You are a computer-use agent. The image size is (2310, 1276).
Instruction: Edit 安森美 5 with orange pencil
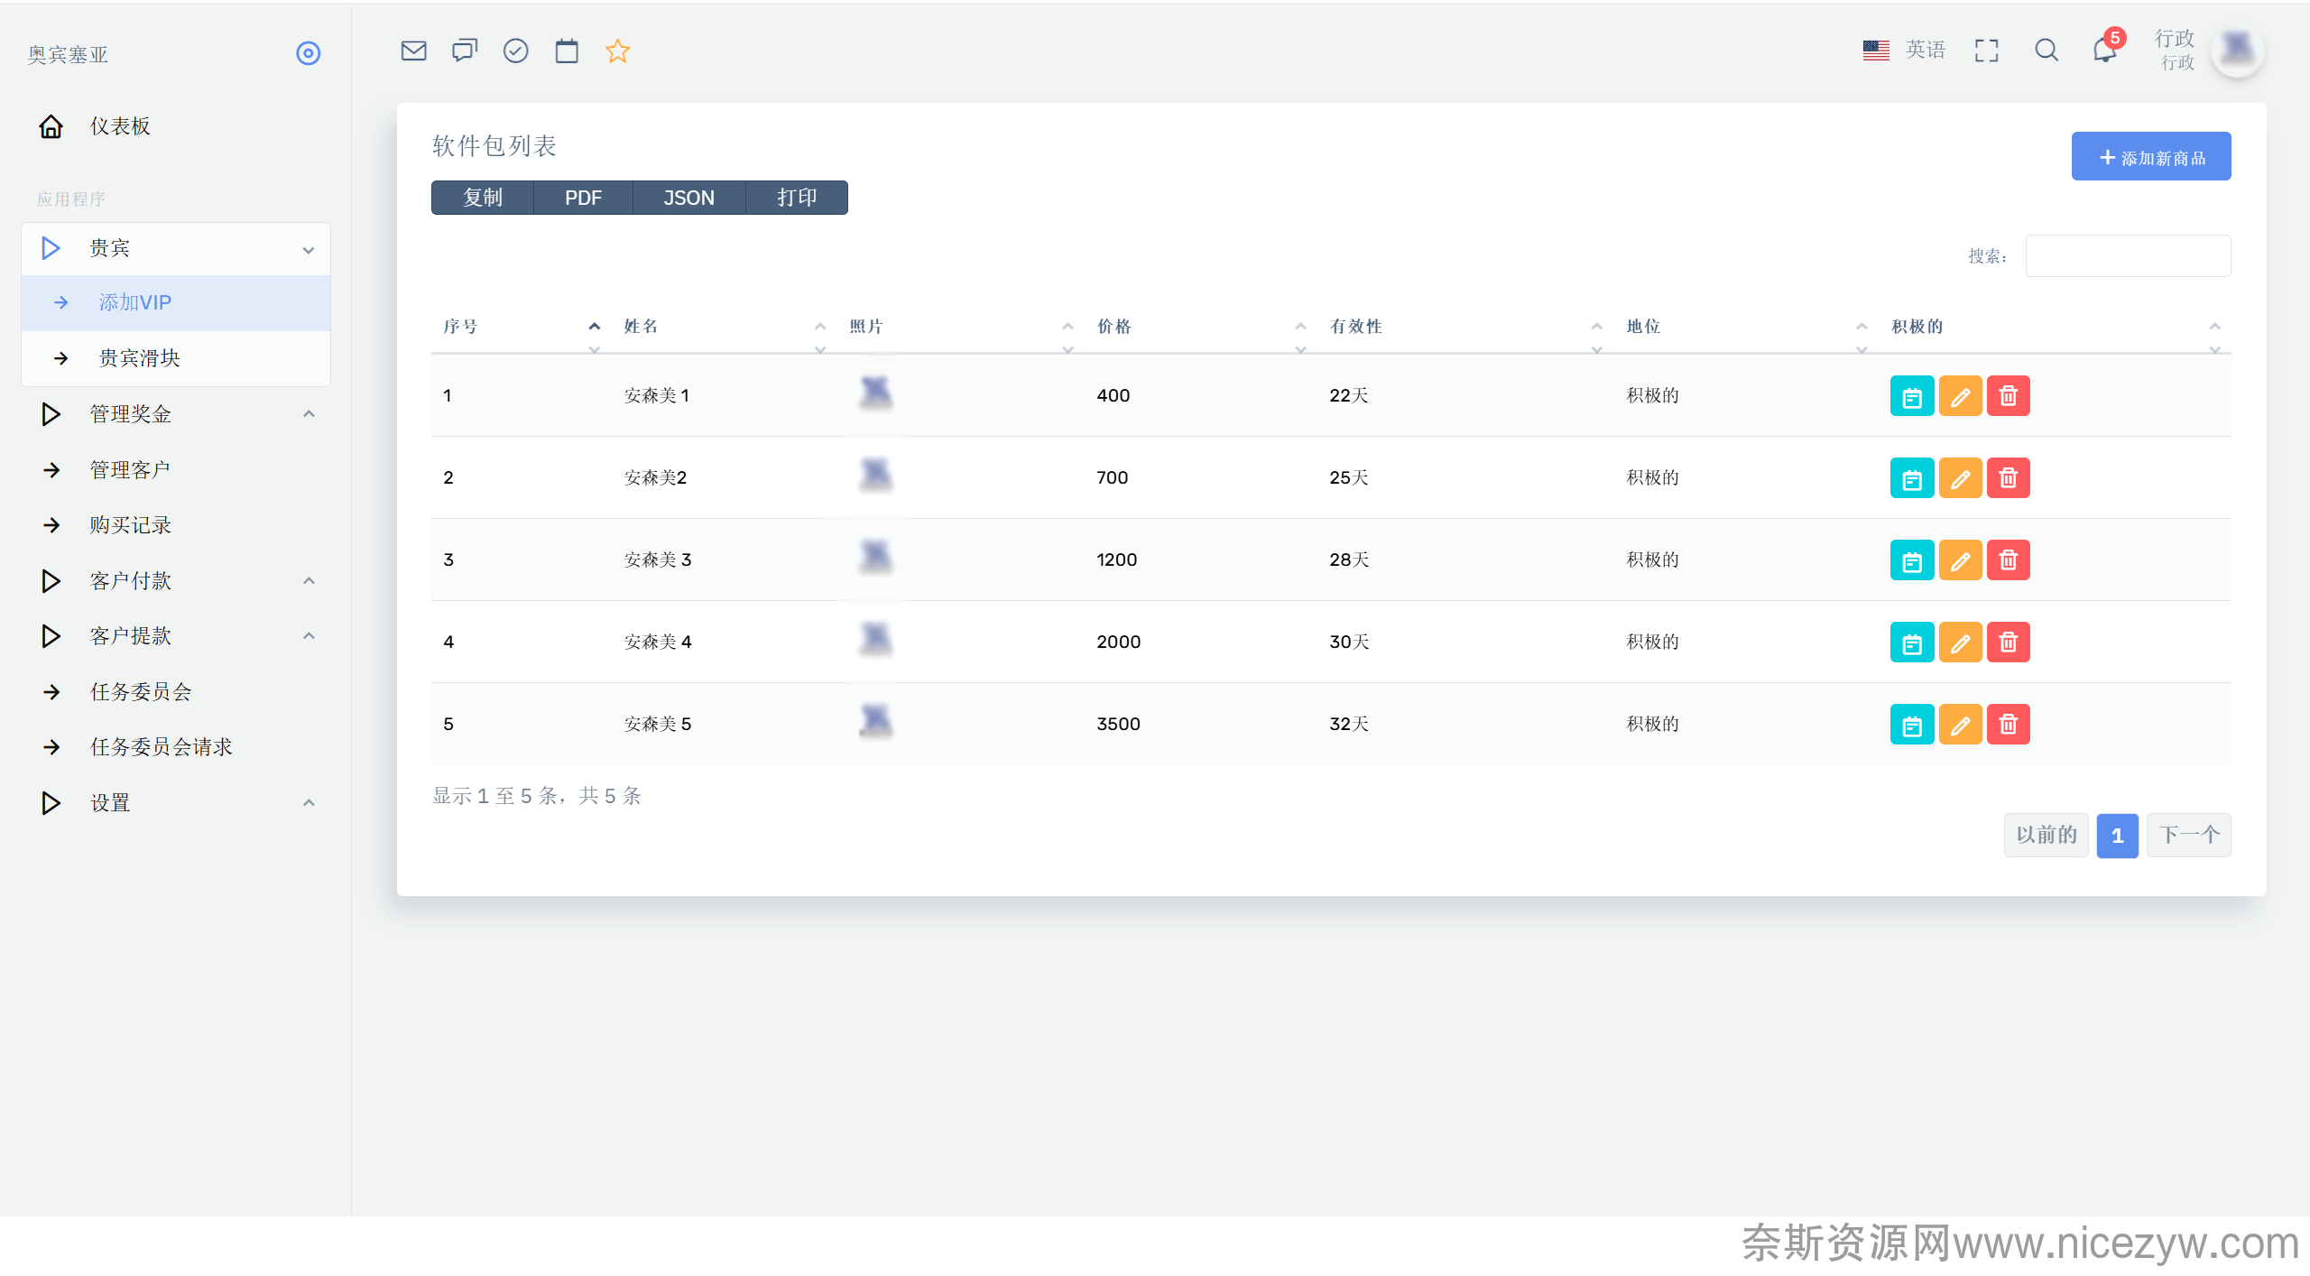point(1960,725)
